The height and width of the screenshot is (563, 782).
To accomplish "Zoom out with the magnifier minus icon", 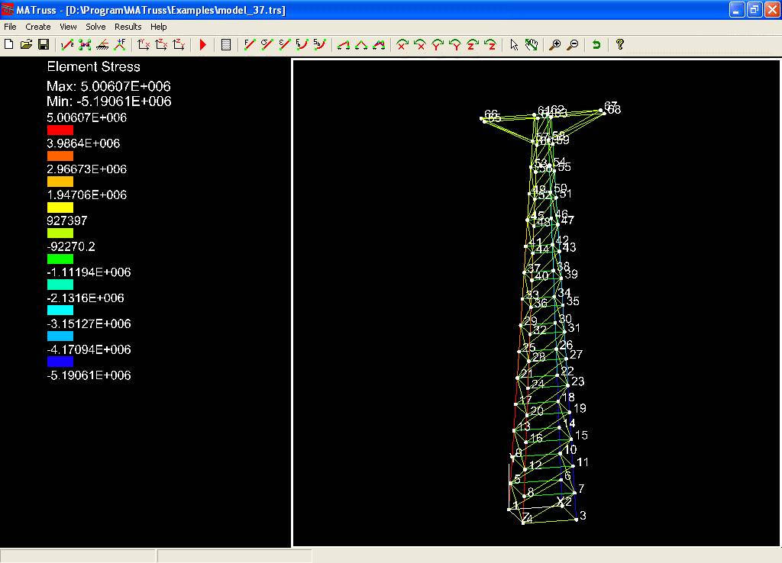I will click(x=573, y=45).
